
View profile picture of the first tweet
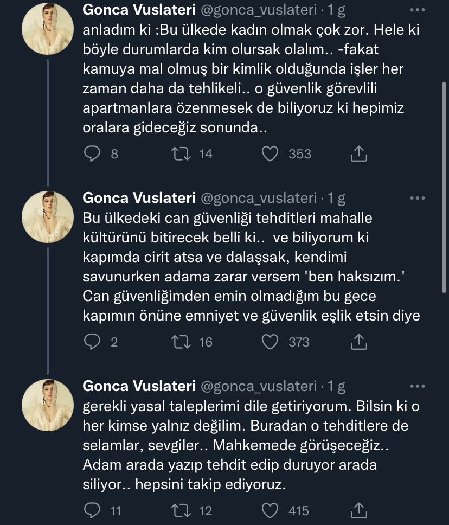pos(48,29)
